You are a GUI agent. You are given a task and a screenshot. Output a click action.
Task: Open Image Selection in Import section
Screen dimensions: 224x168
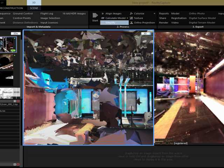50,18
